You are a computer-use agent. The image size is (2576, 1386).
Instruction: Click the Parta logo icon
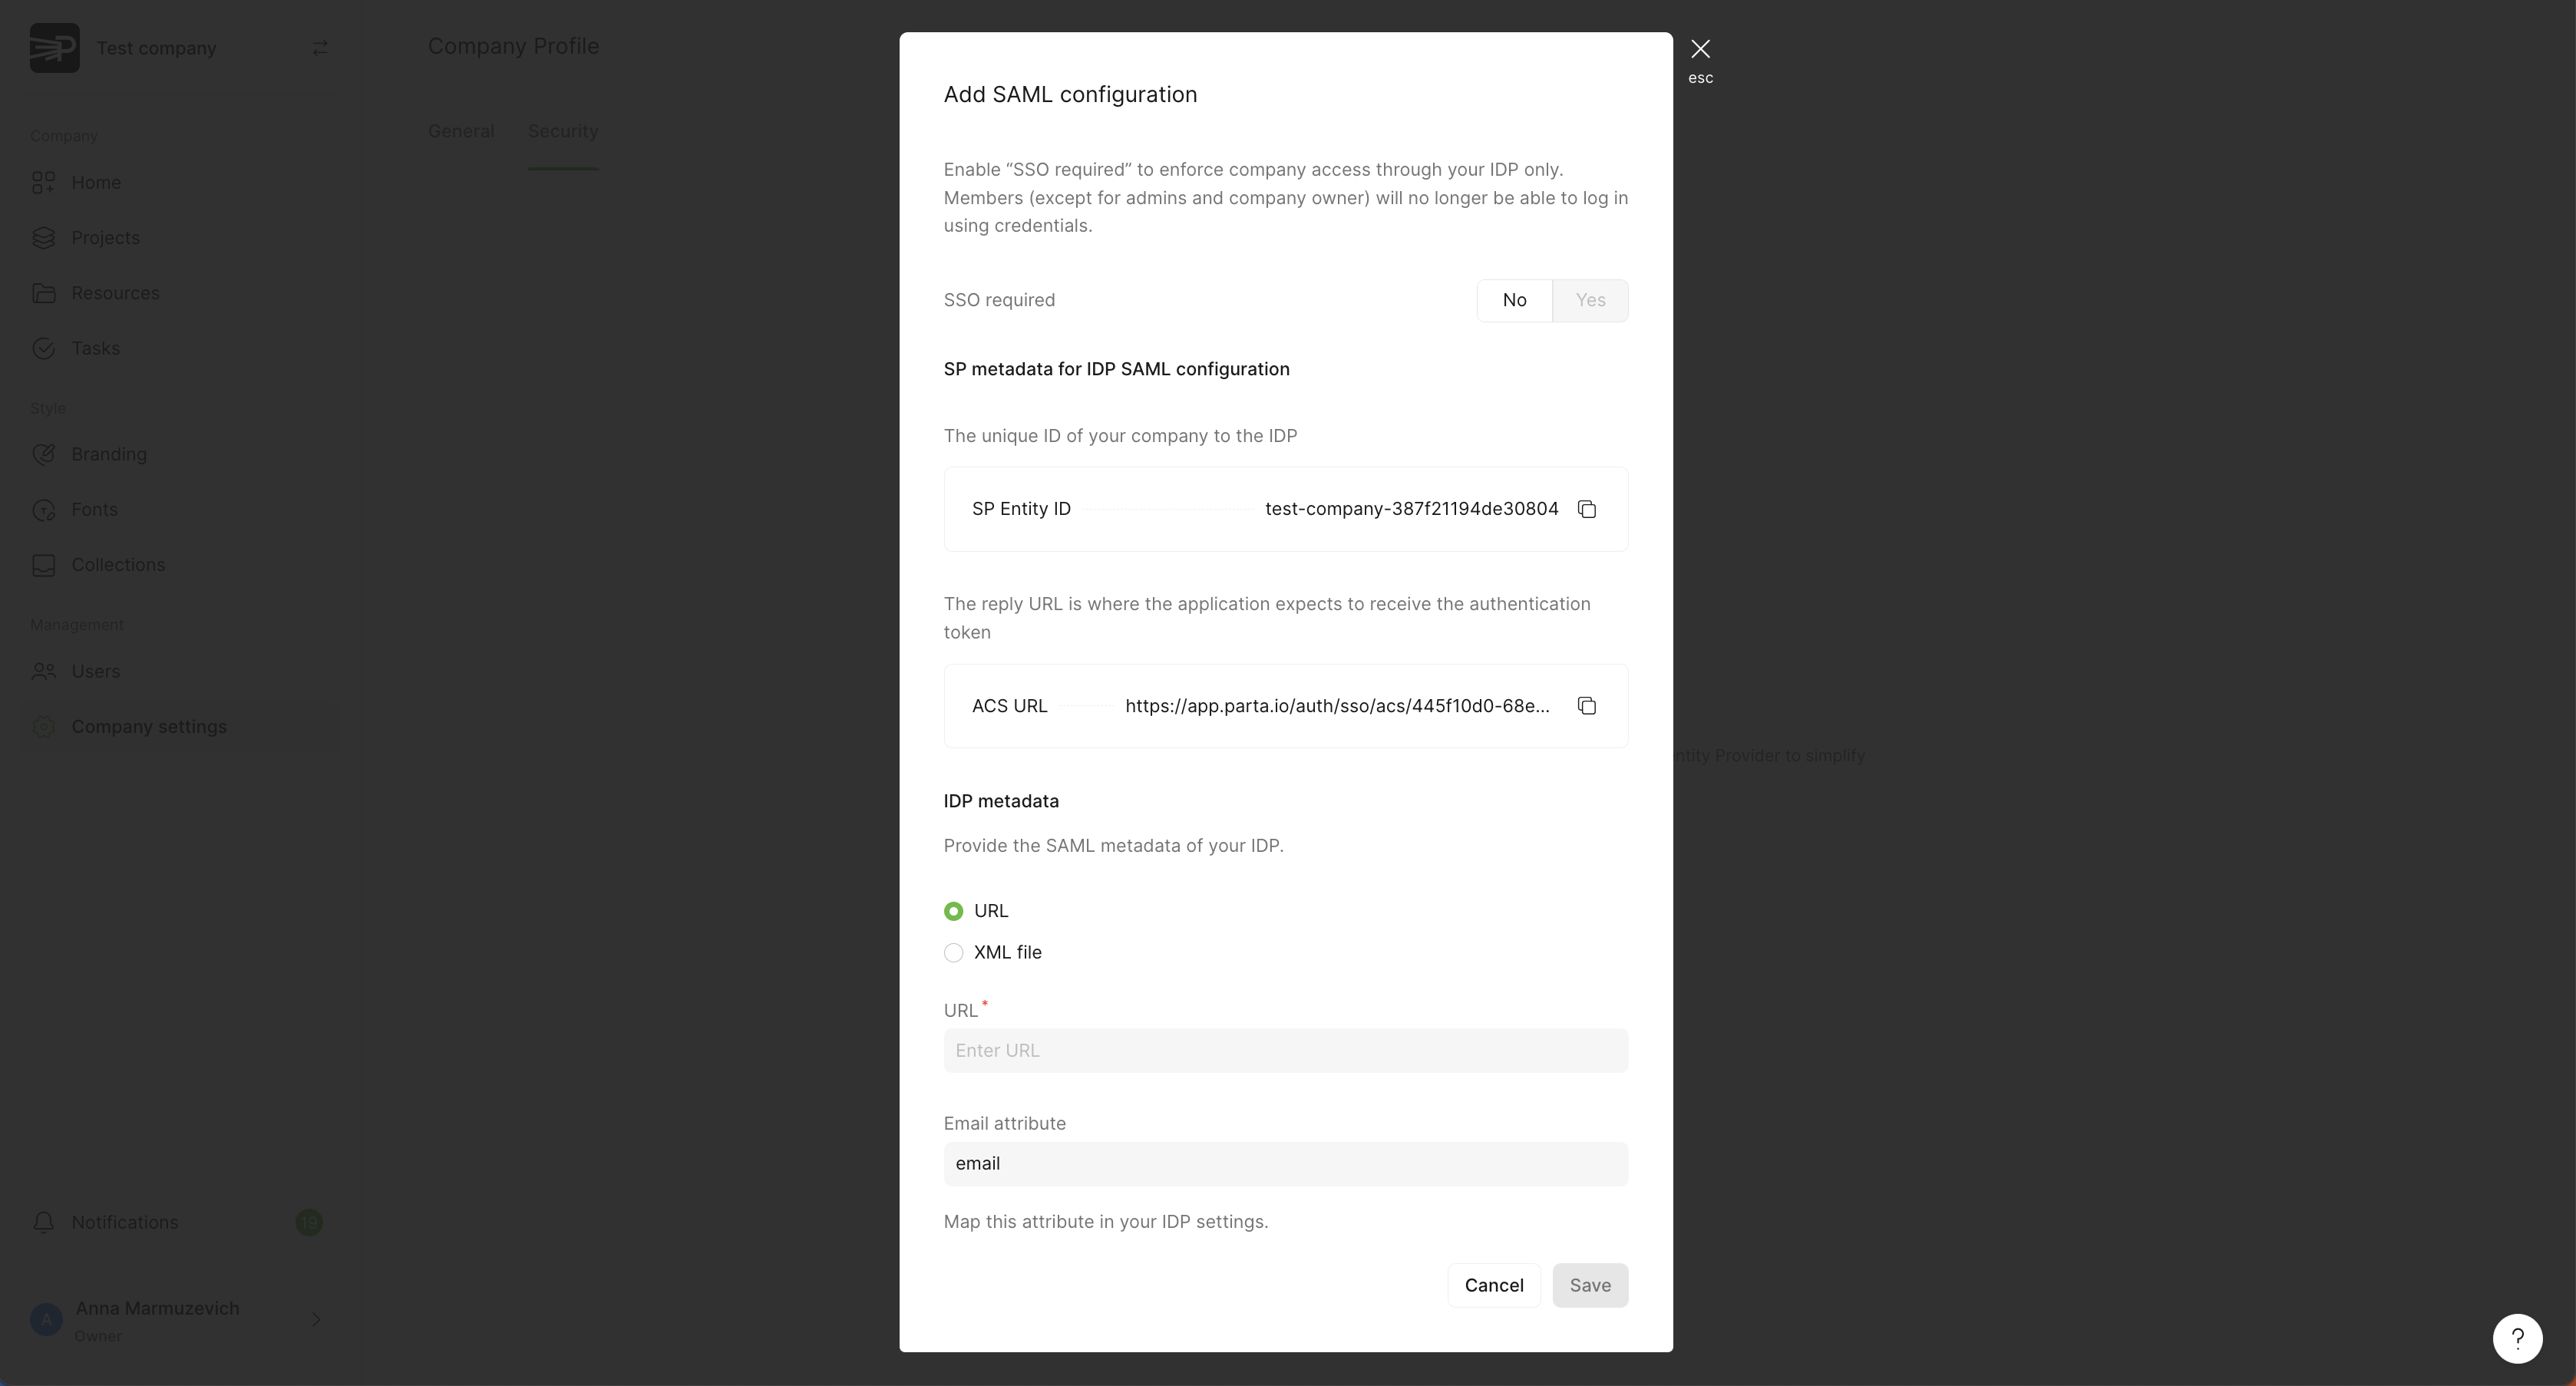54,48
